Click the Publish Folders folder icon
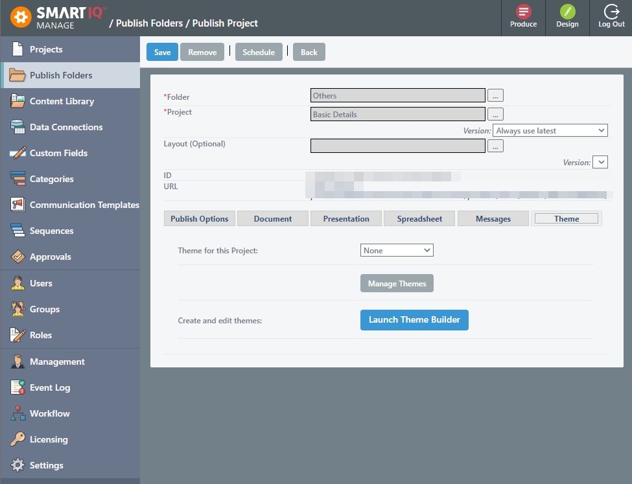Viewport: 632px width, 484px height. 18,75
